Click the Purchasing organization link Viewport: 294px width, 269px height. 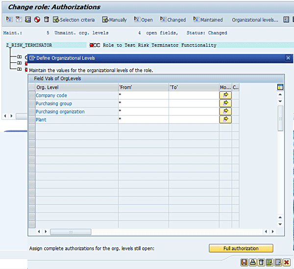coord(60,111)
